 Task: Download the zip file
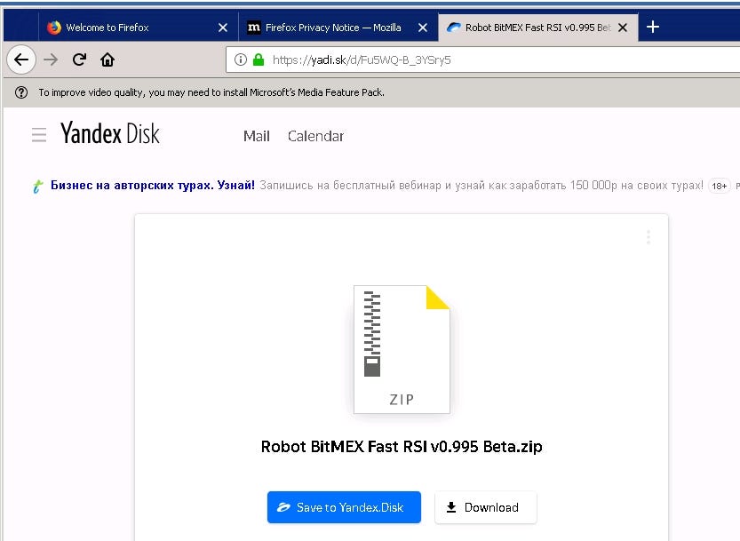tap(486, 507)
